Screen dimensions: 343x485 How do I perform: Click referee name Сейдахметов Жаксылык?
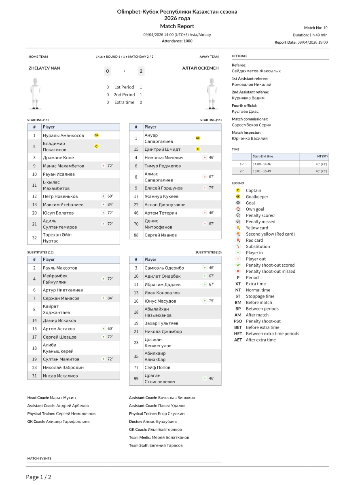[x=256, y=71]
